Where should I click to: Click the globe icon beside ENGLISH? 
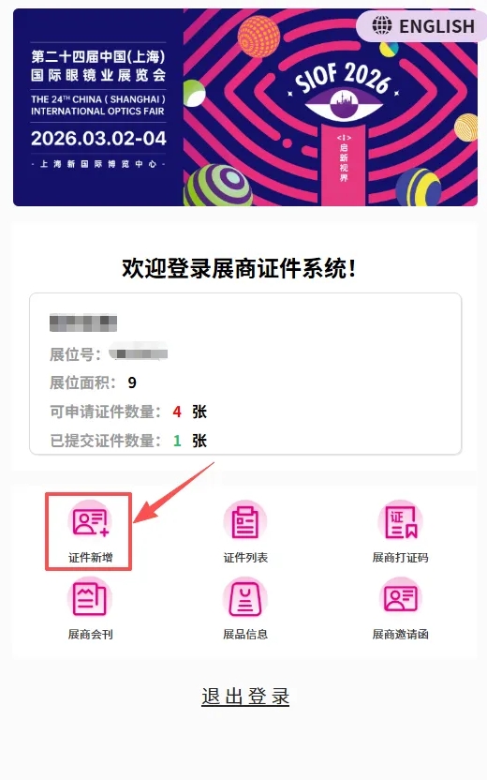tap(382, 25)
